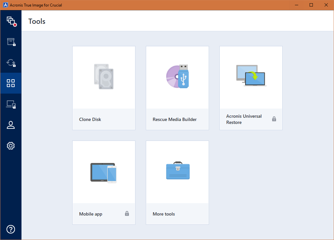
Task: Click the Acronis app logo in title bar
Action: 6,5
